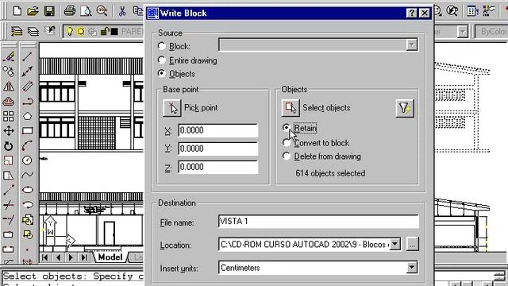Select the Polyline tool
Screen dimensions: 508x286
pos(28,101)
